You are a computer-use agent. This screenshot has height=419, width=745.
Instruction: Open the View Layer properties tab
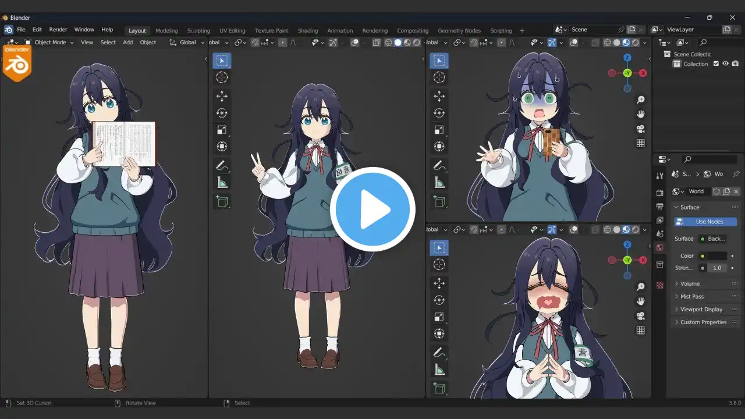(x=659, y=220)
